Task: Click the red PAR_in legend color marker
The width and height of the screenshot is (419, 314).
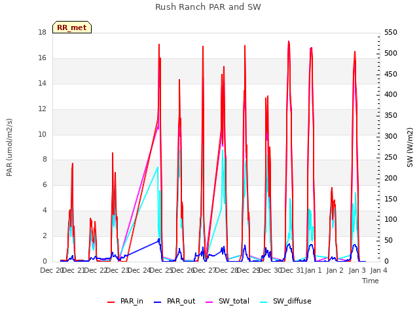Action: click(x=111, y=302)
